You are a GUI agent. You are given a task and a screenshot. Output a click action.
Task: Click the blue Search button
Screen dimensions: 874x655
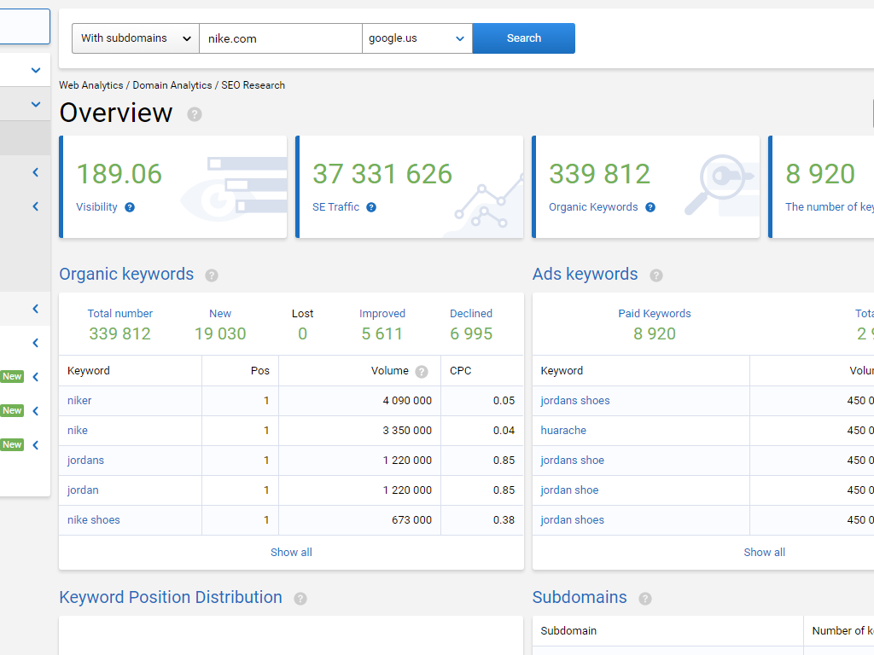(523, 38)
